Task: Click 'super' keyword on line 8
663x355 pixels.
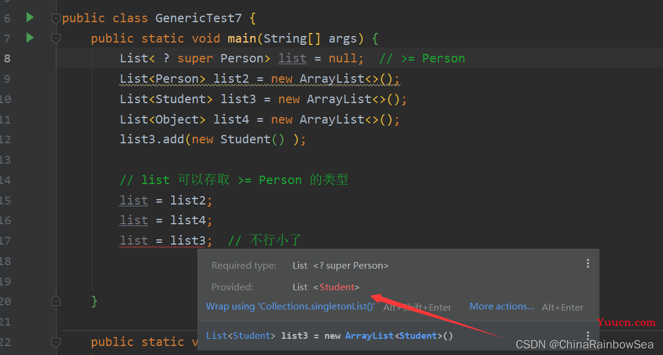Action: tap(195, 58)
